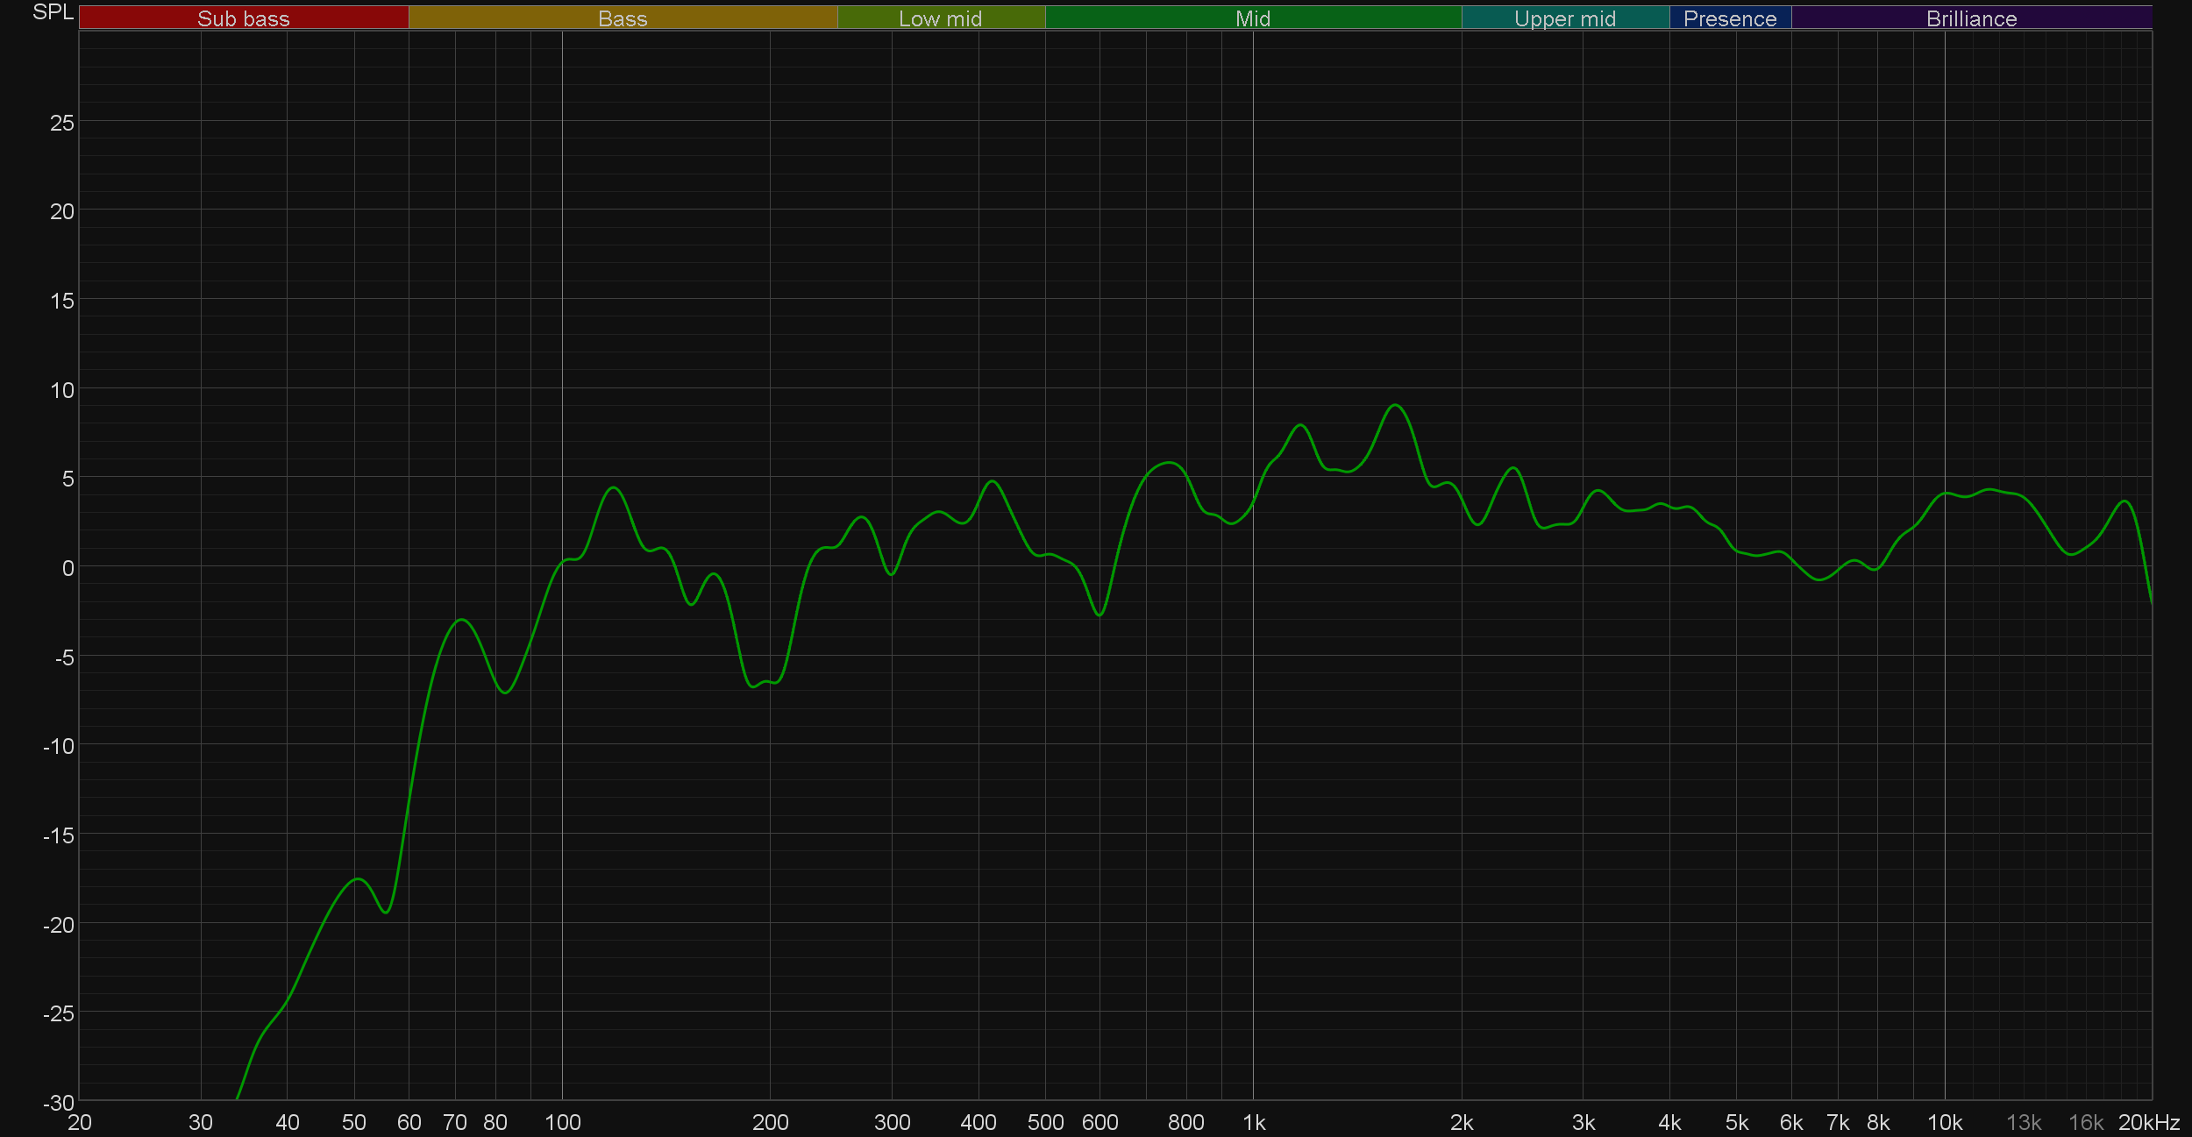The height and width of the screenshot is (1137, 2192).
Task: Click the 100 Hz axis label
Action: click(x=562, y=1123)
